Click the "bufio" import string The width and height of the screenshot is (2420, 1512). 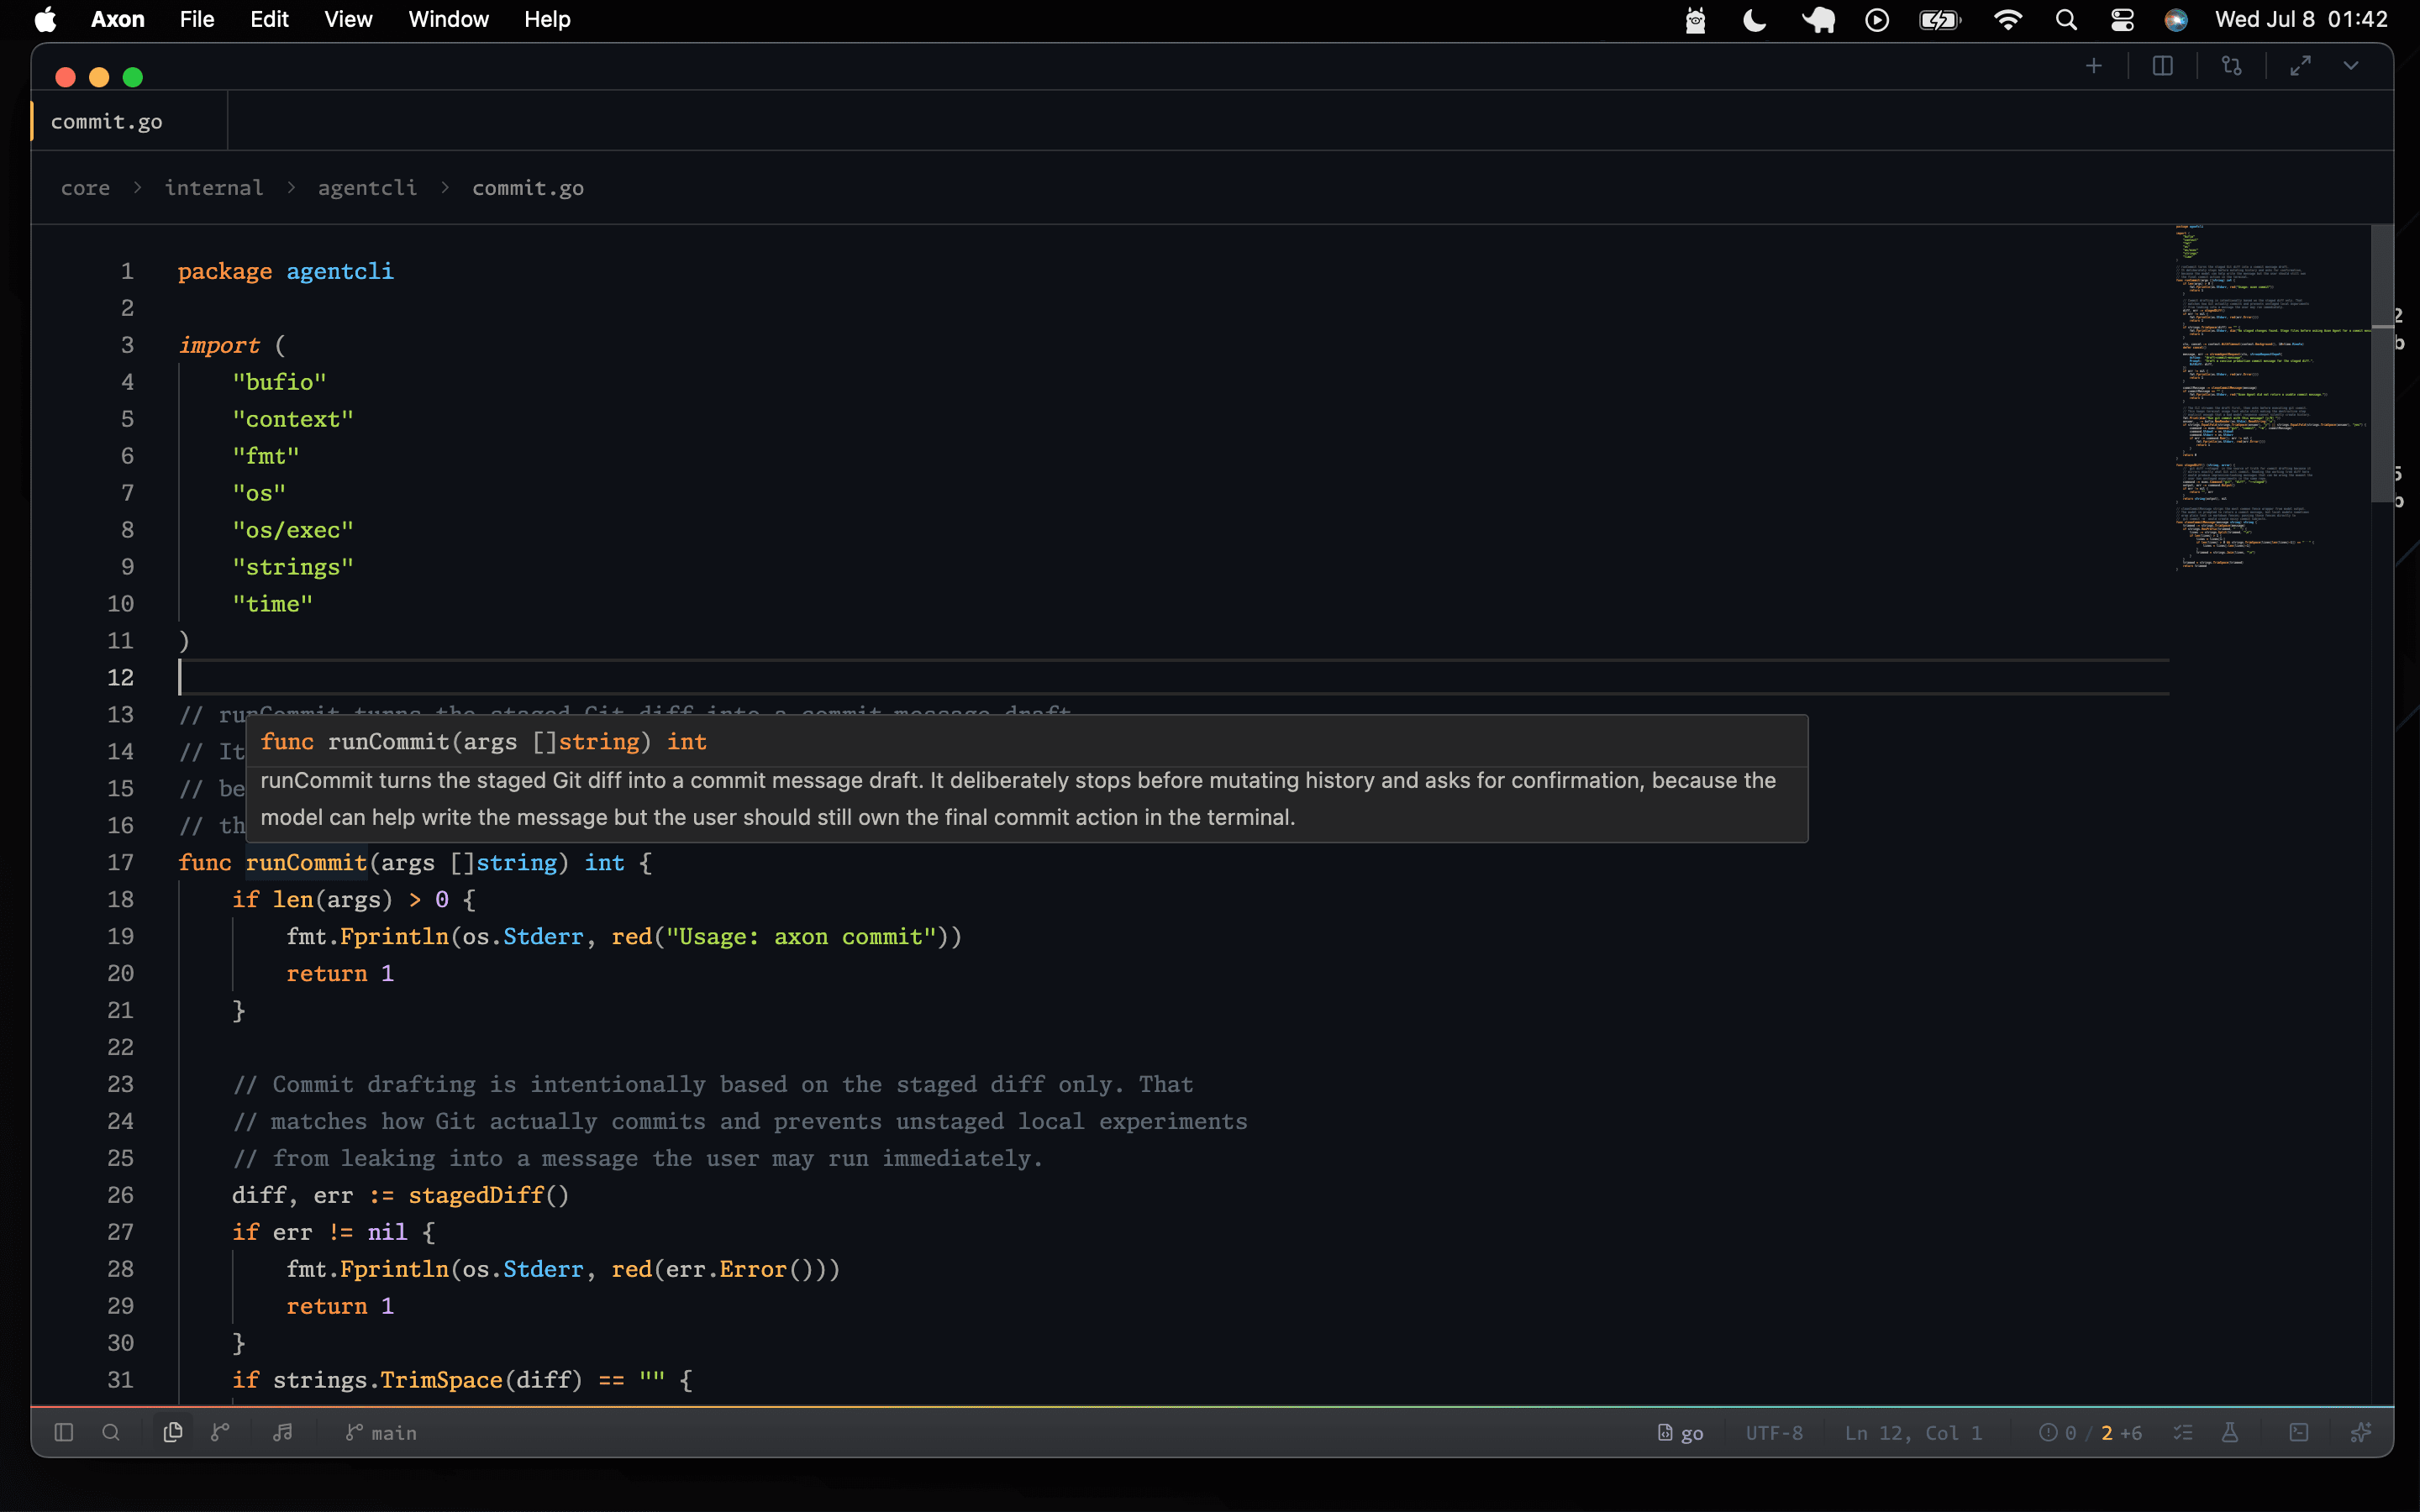point(279,382)
